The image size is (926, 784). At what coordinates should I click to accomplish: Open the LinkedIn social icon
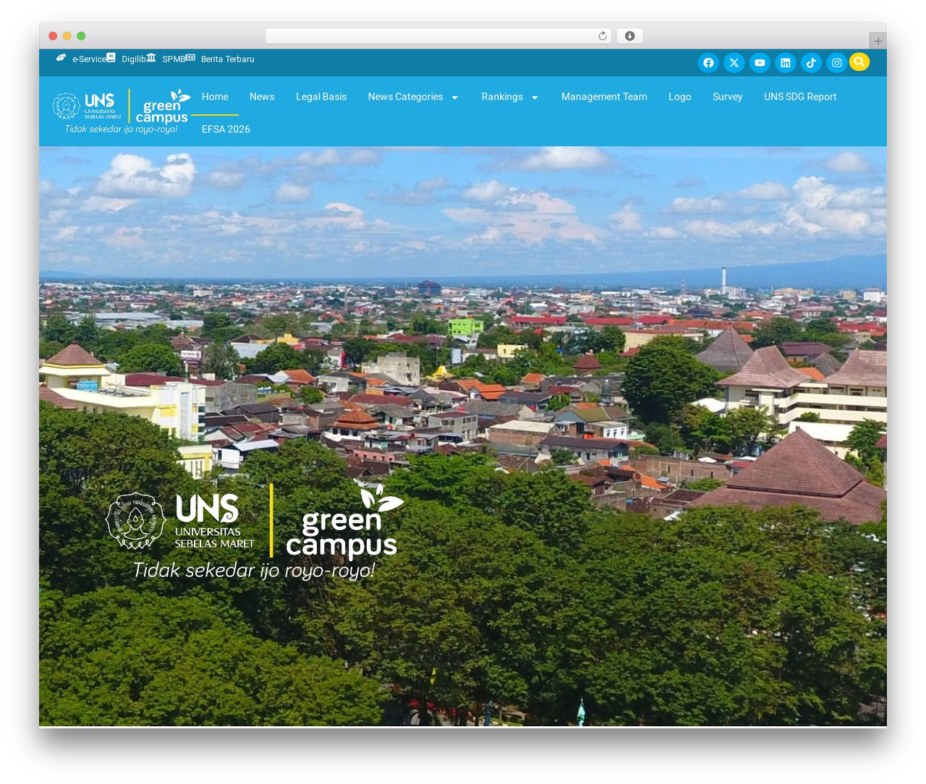pyautogui.click(x=786, y=63)
